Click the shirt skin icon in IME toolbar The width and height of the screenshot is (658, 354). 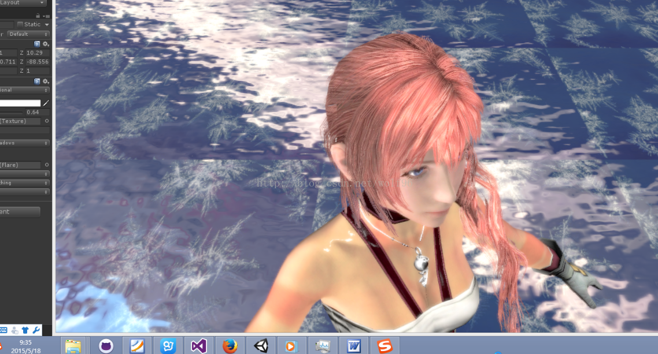[25, 330]
